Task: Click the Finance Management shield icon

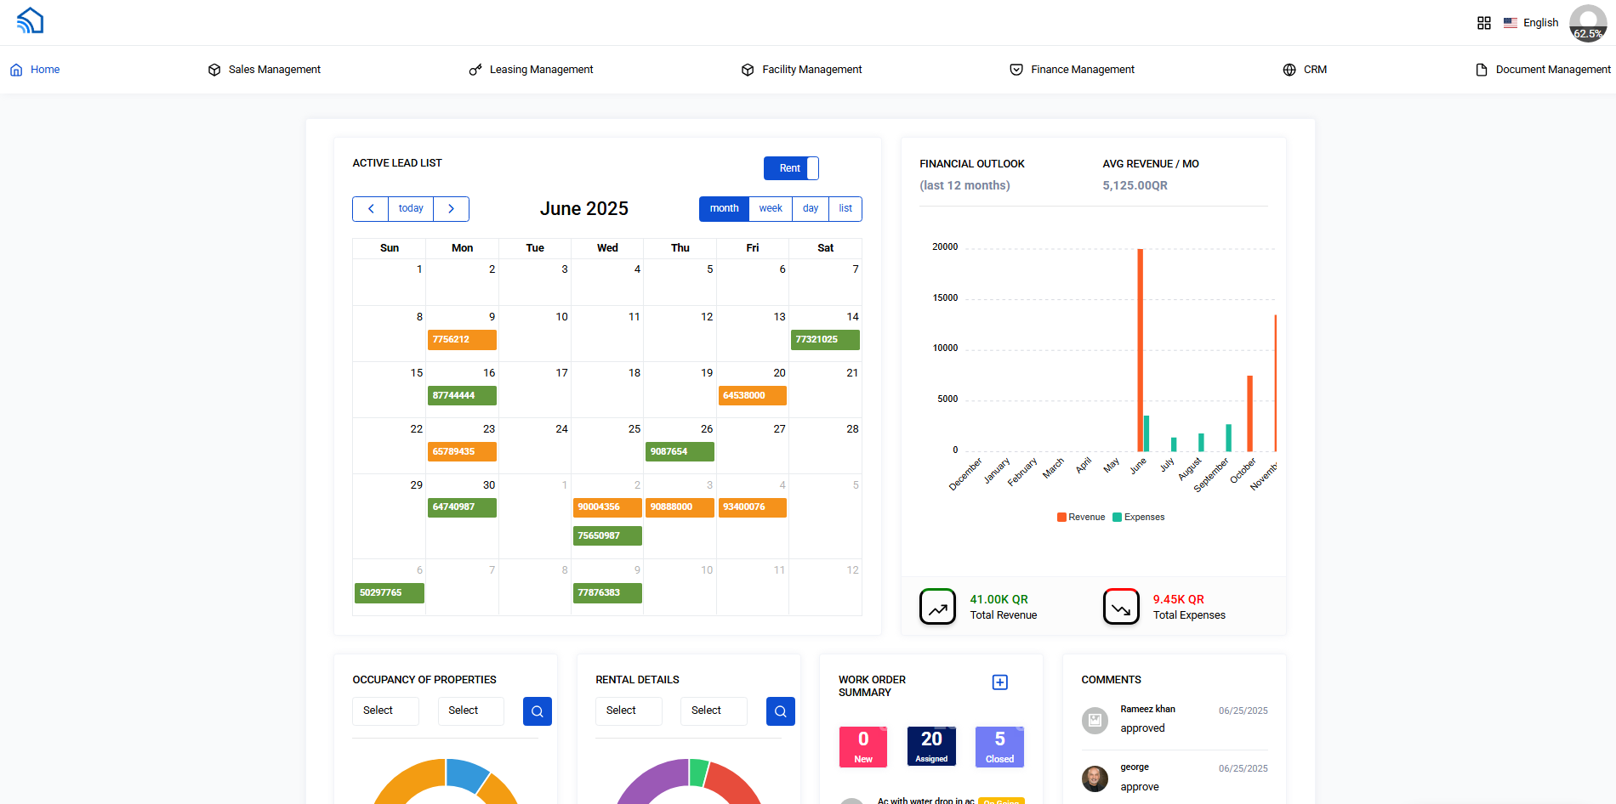Action: click(1016, 70)
